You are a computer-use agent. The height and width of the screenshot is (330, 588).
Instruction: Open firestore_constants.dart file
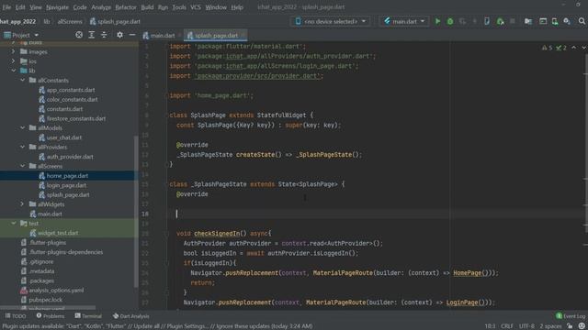click(76, 118)
